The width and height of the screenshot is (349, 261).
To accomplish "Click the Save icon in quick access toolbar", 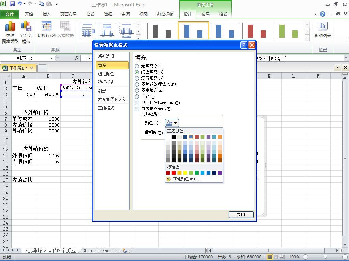I will (12, 4).
